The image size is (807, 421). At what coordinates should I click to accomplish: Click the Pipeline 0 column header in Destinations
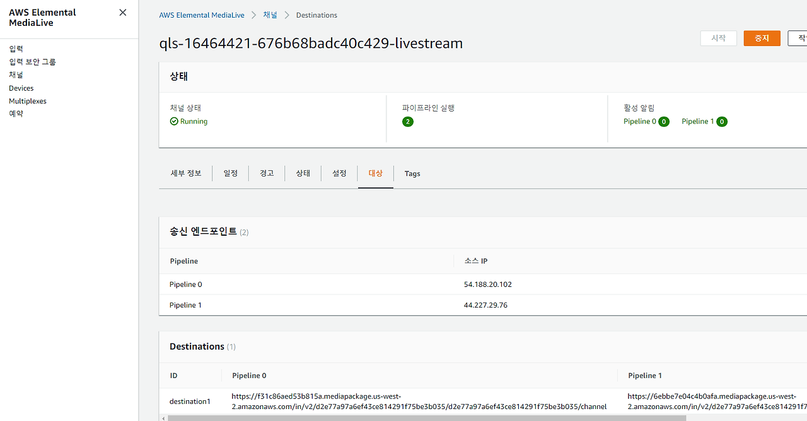(x=249, y=376)
